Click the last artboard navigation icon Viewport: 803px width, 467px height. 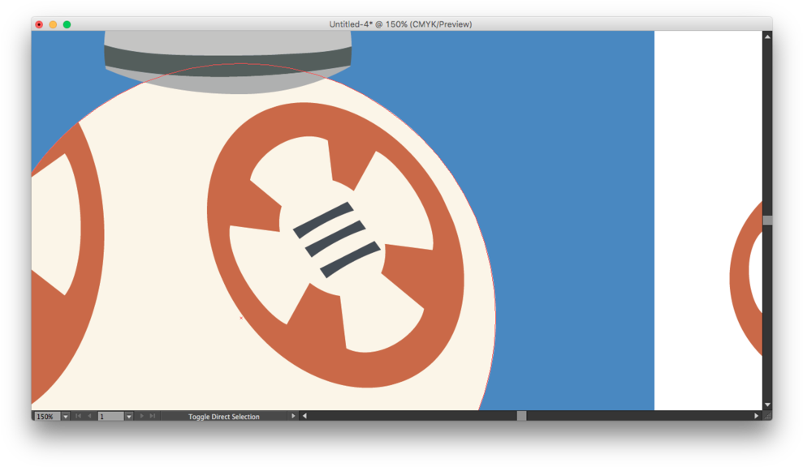coord(152,416)
